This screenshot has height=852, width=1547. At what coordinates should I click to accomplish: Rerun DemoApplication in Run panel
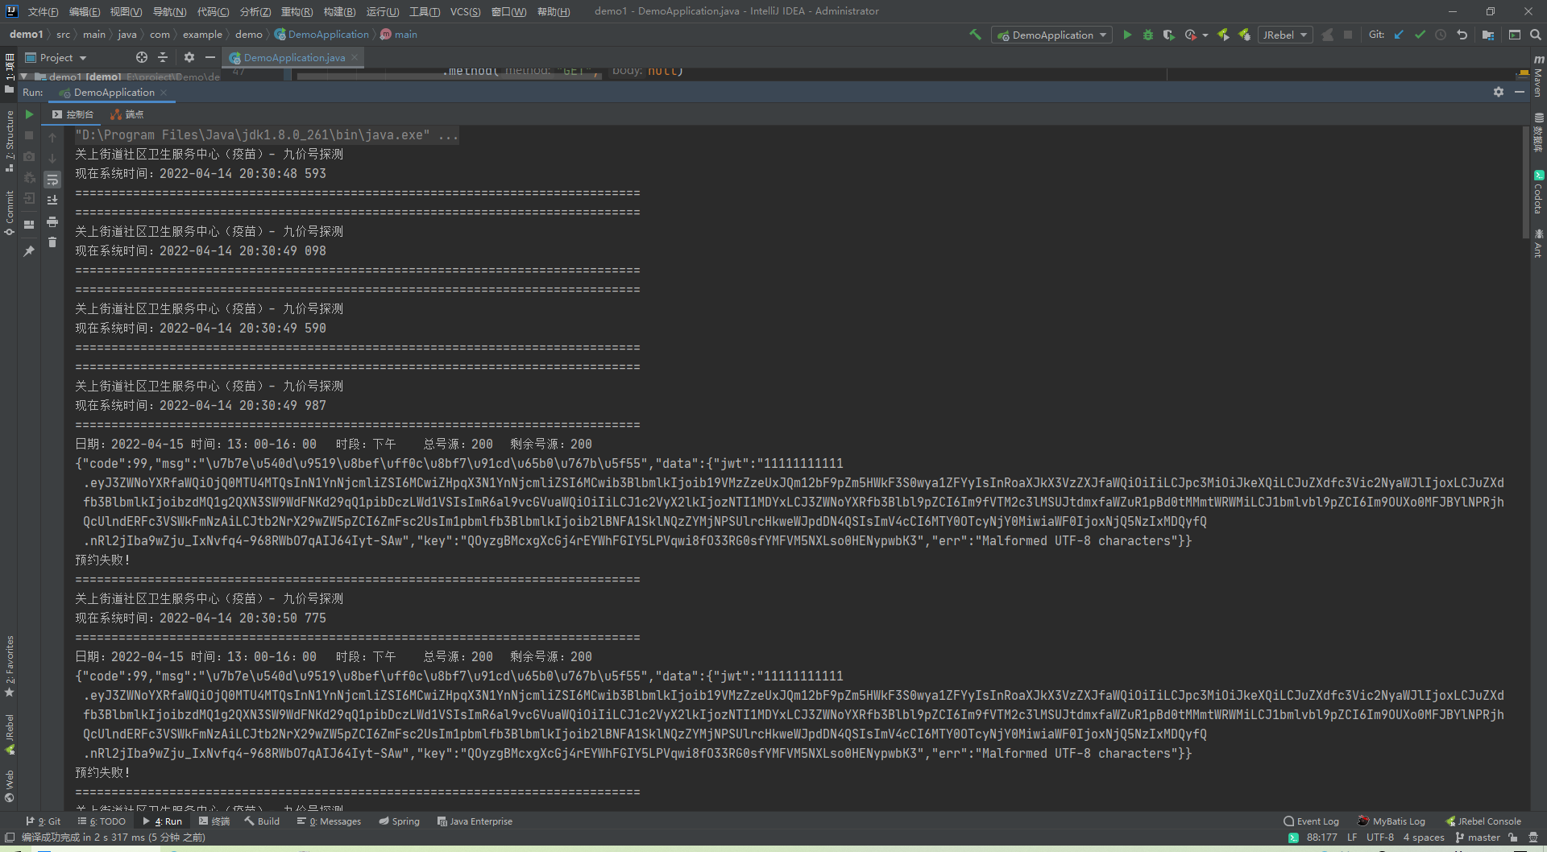(x=29, y=114)
